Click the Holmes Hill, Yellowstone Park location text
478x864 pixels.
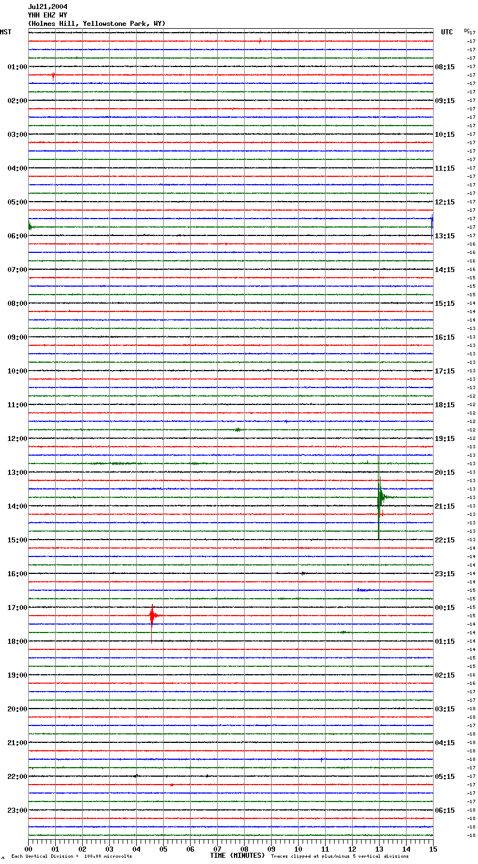click(97, 24)
